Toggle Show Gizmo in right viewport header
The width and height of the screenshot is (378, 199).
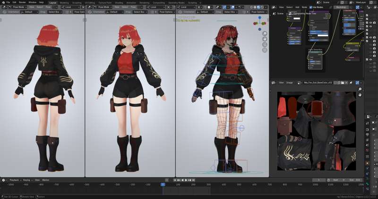[225, 7]
